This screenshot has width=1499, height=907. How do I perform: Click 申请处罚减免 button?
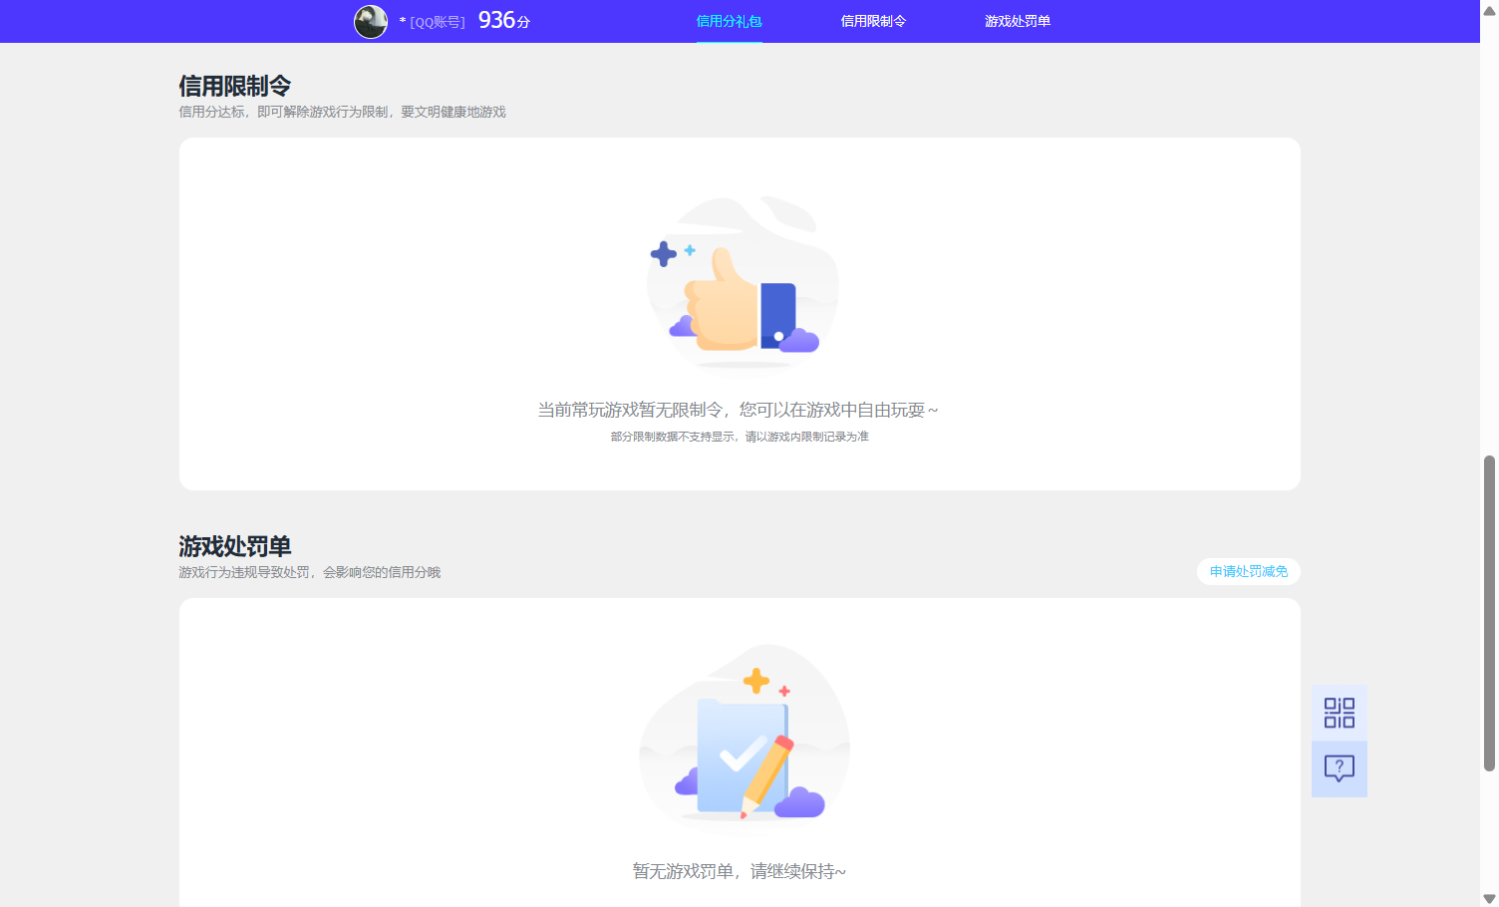tap(1249, 571)
